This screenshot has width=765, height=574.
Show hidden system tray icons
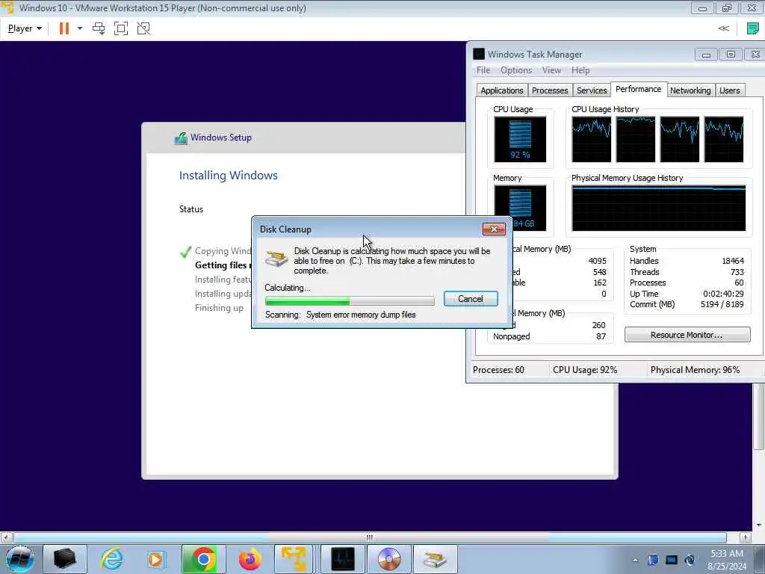[x=635, y=560]
